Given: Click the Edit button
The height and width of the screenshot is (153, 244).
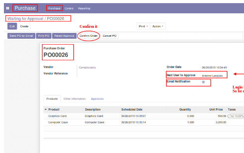Looking at the screenshot, I should (12, 26).
